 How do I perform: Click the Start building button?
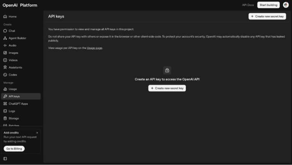point(268,5)
